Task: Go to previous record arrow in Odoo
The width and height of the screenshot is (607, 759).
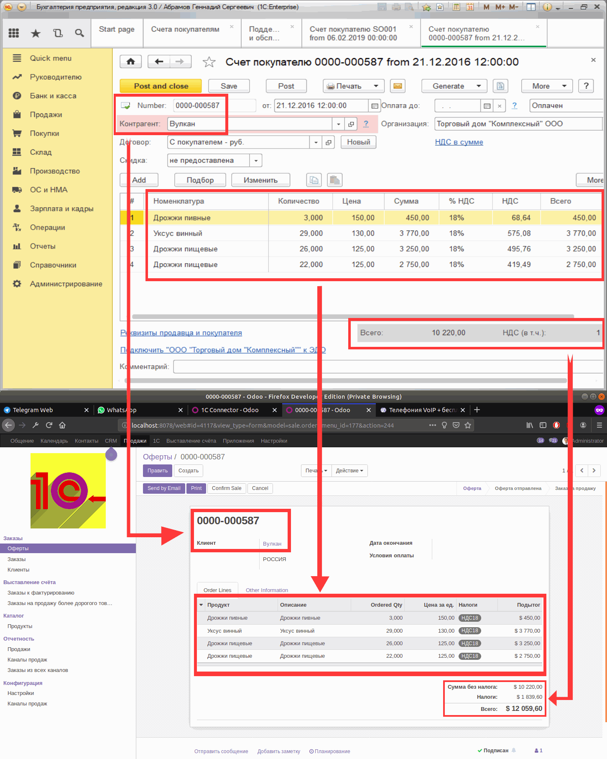Action: [581, 471]
